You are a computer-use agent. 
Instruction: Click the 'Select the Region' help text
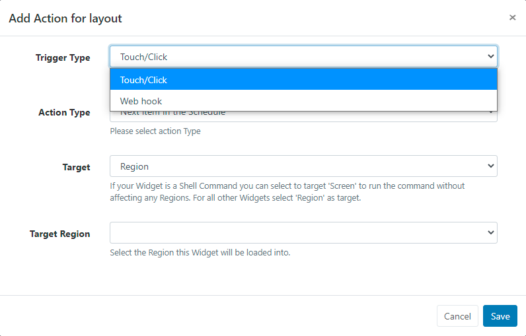tap(200, 253)
